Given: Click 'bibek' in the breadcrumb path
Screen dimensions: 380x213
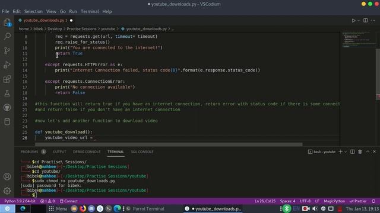Looking at the screenshot, I should (38, 29).
